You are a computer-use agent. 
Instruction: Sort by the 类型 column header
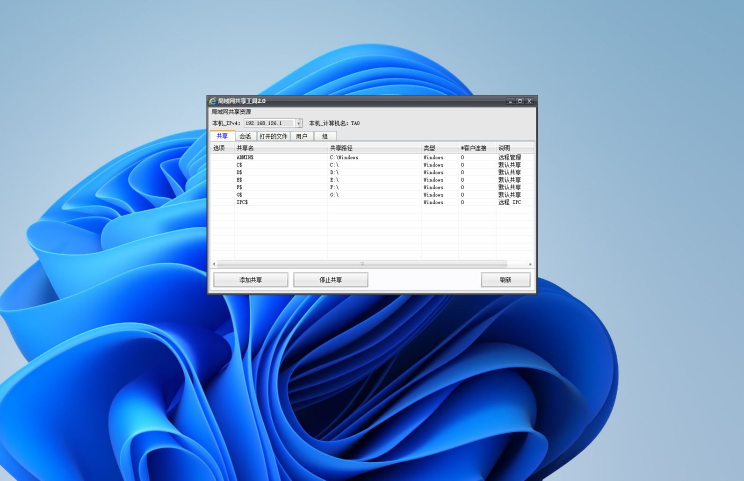(x=440, y=148)
